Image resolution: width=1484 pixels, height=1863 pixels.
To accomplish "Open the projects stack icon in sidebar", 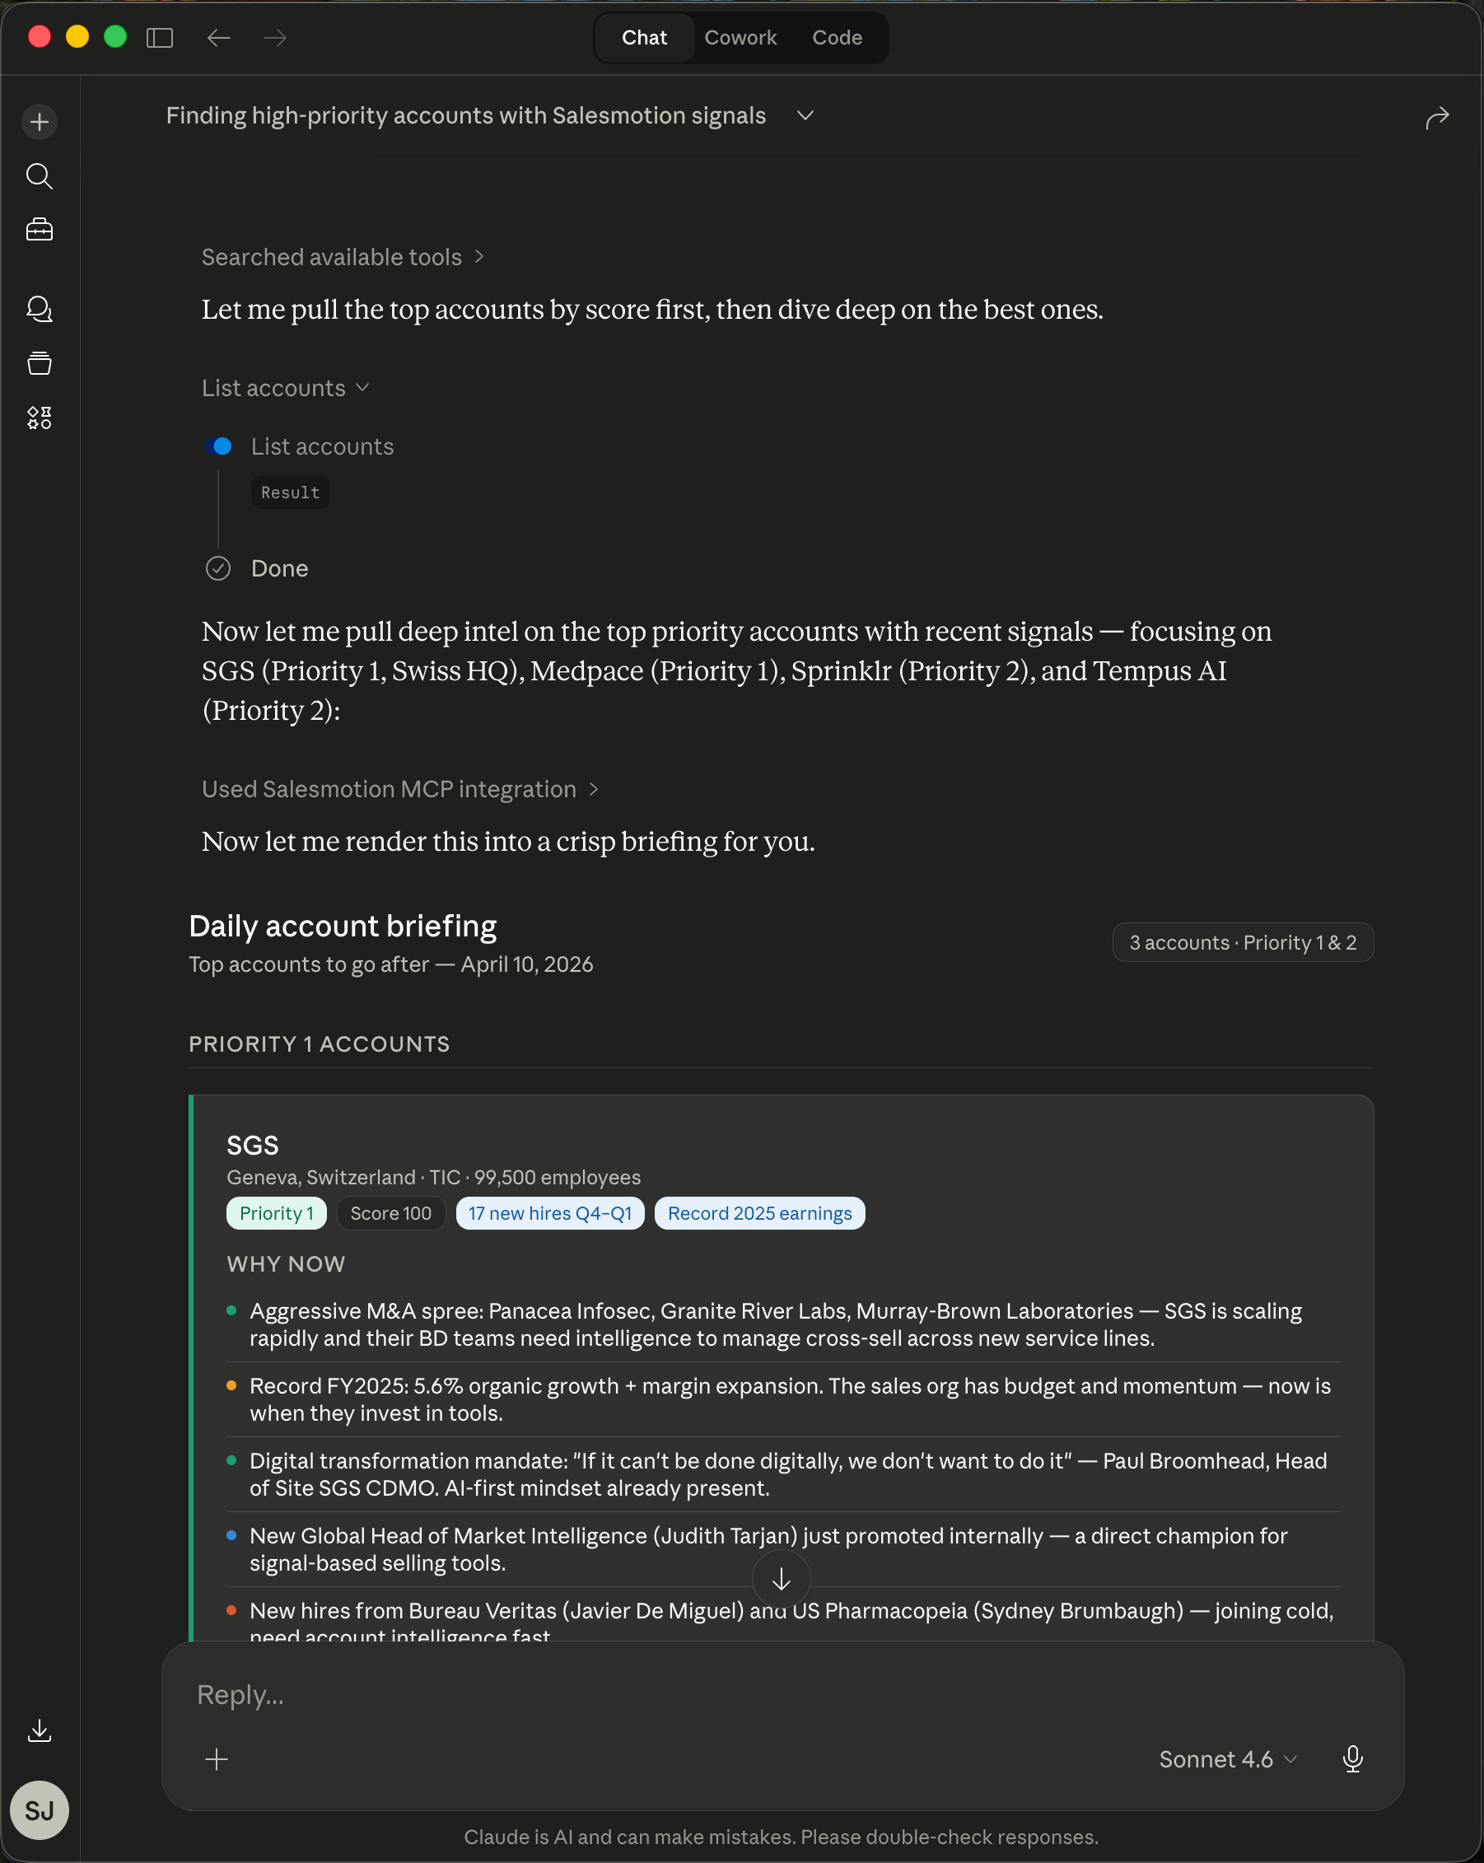I will (40, 363).
